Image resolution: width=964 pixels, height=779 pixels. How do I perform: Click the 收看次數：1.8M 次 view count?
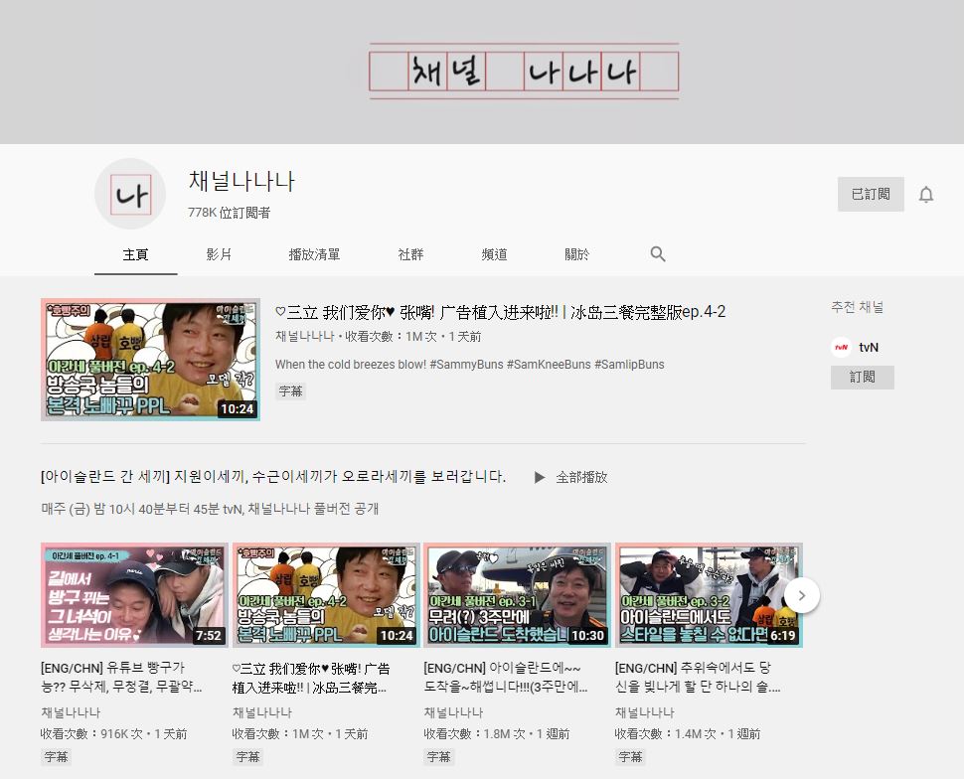(474, 734)
